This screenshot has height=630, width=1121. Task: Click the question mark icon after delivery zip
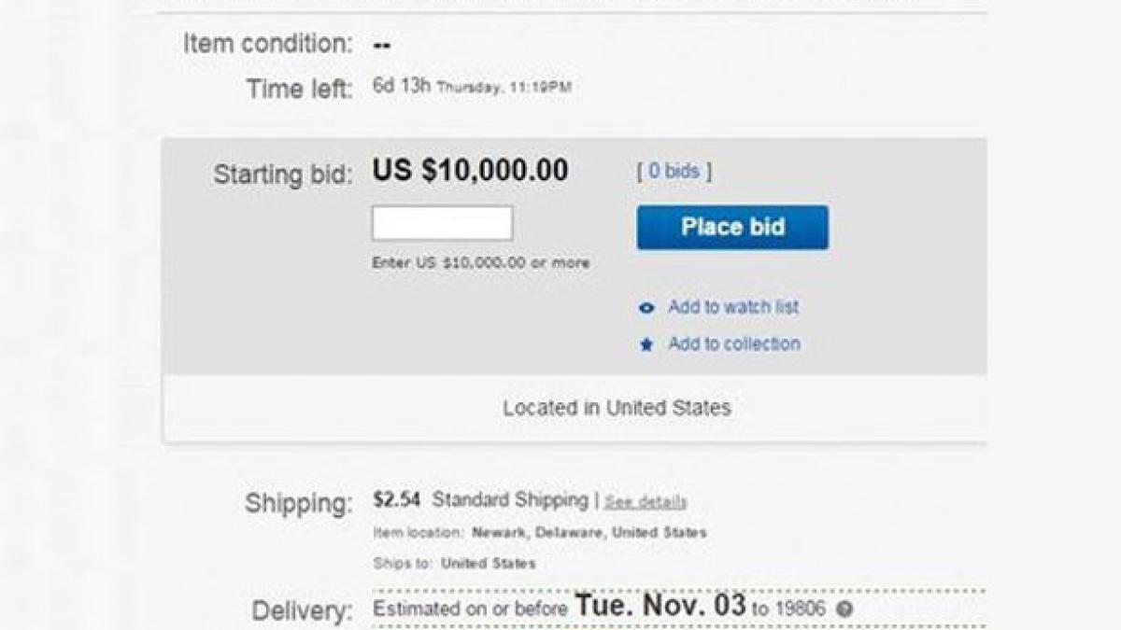tap(844, 609)
